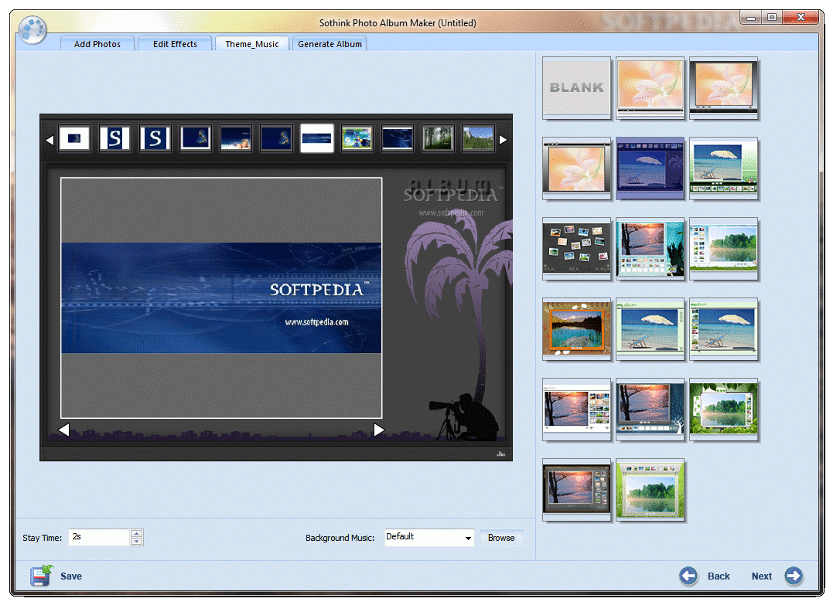Click the Next arrow icon
Image resolution: width=840 pixels, height=612 pixels.
(x=794, y=576)
